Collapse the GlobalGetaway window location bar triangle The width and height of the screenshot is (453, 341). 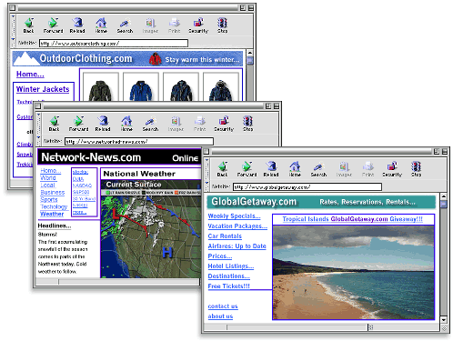[x=206, y=183]
